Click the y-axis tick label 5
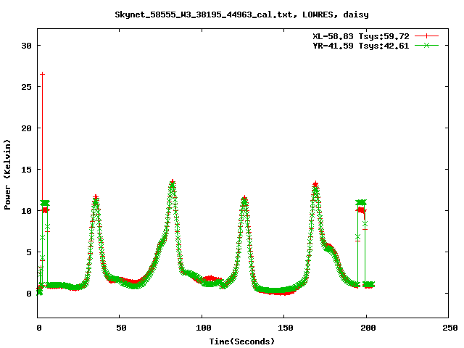This screenshot has height=348, width=464. tap(29, 252)
